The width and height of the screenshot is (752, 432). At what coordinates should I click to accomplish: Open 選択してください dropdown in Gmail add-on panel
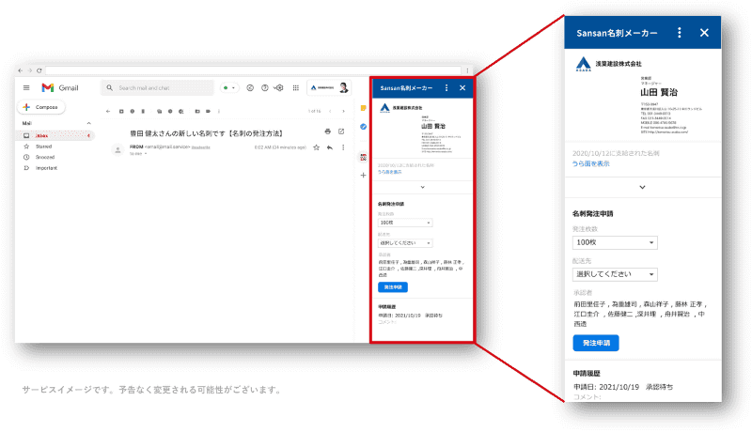point(405,243)
